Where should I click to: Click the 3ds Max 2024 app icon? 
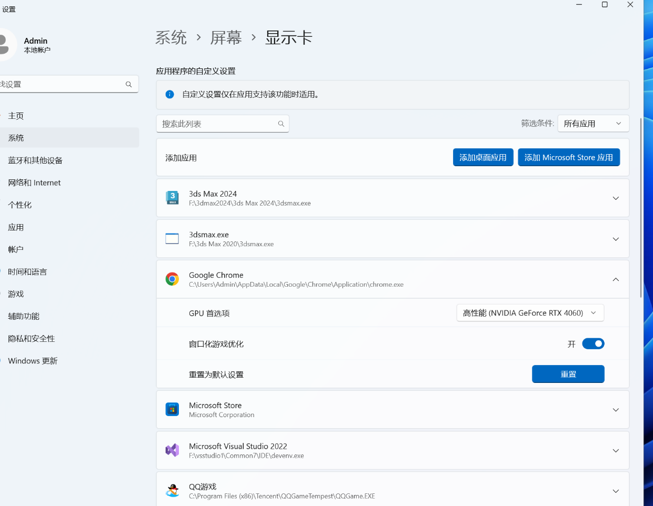click(172, 198)
